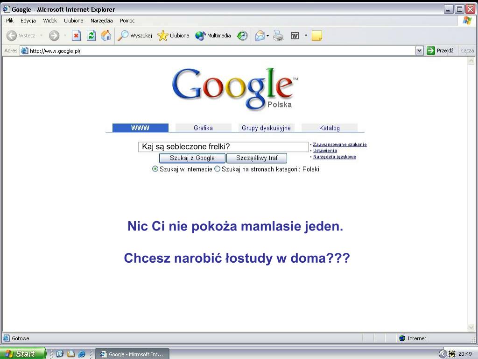
Task: Open the Wyszukaj search toolbar button
Action: 135,36
